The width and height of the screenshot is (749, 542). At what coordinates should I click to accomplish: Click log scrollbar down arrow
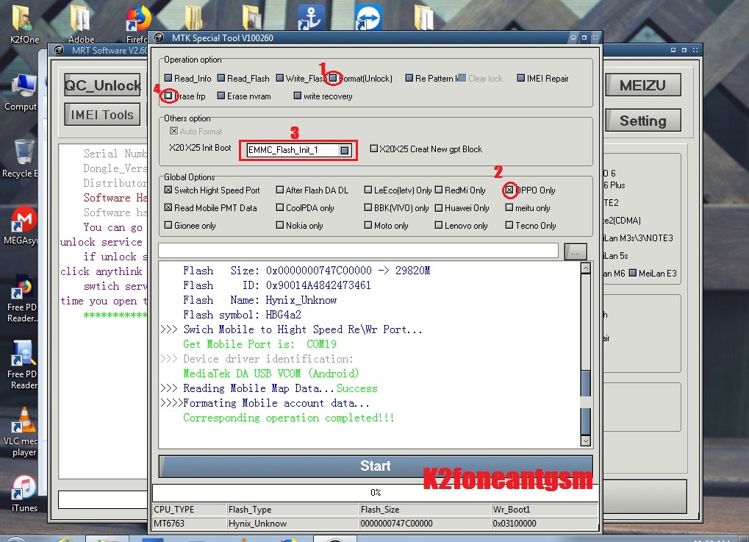point(586,441)
